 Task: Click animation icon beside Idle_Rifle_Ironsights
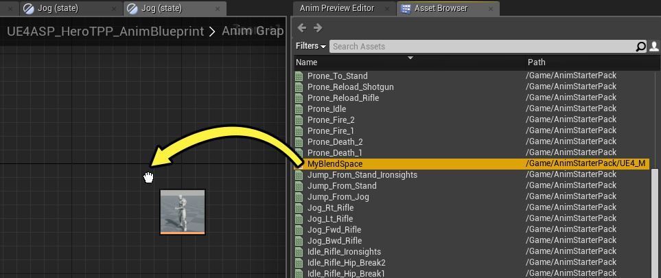pos(299,251)
